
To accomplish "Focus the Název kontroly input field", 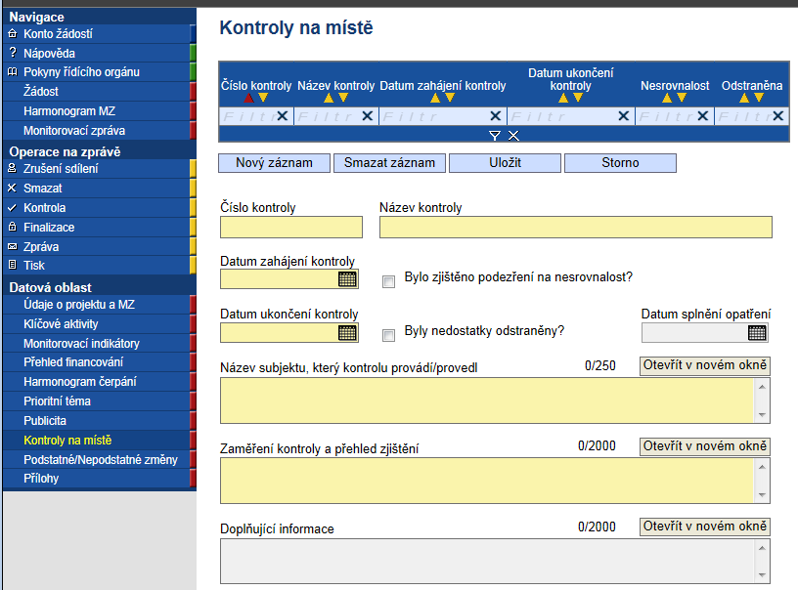I will [576, 228].
